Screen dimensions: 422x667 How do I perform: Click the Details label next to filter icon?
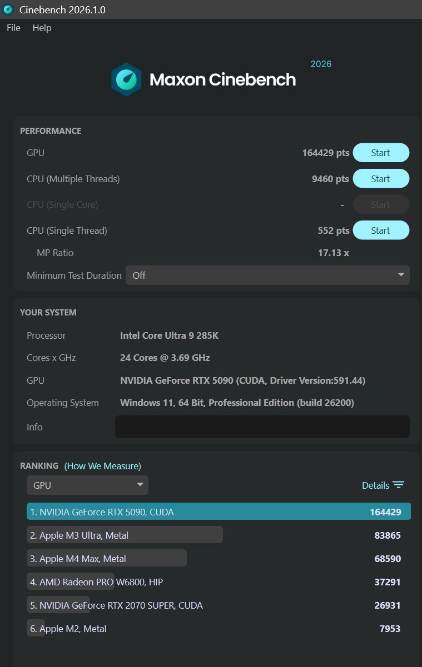click(x=375, y=485)
